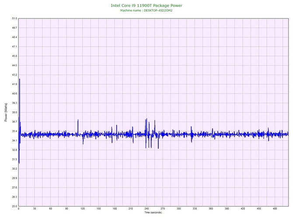Click the y-axis value 28.9
The height and width of the screenshot is (220, 293).
point(14,178)
